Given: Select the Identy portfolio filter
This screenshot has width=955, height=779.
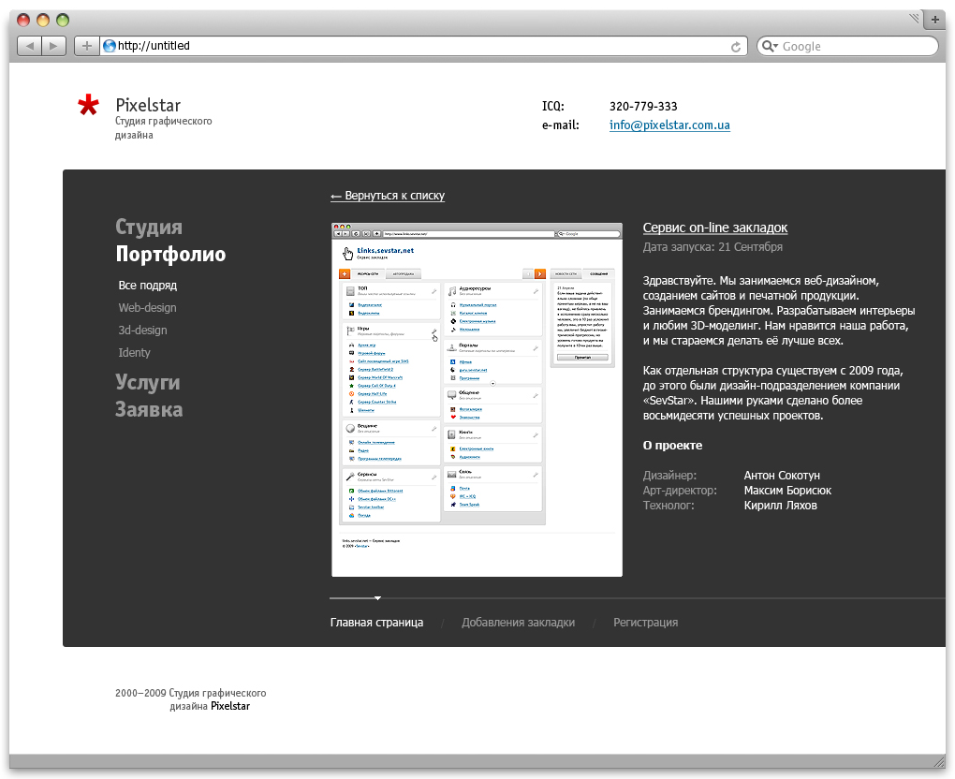Looking at the screenshot, I should (x=134, y=353).
